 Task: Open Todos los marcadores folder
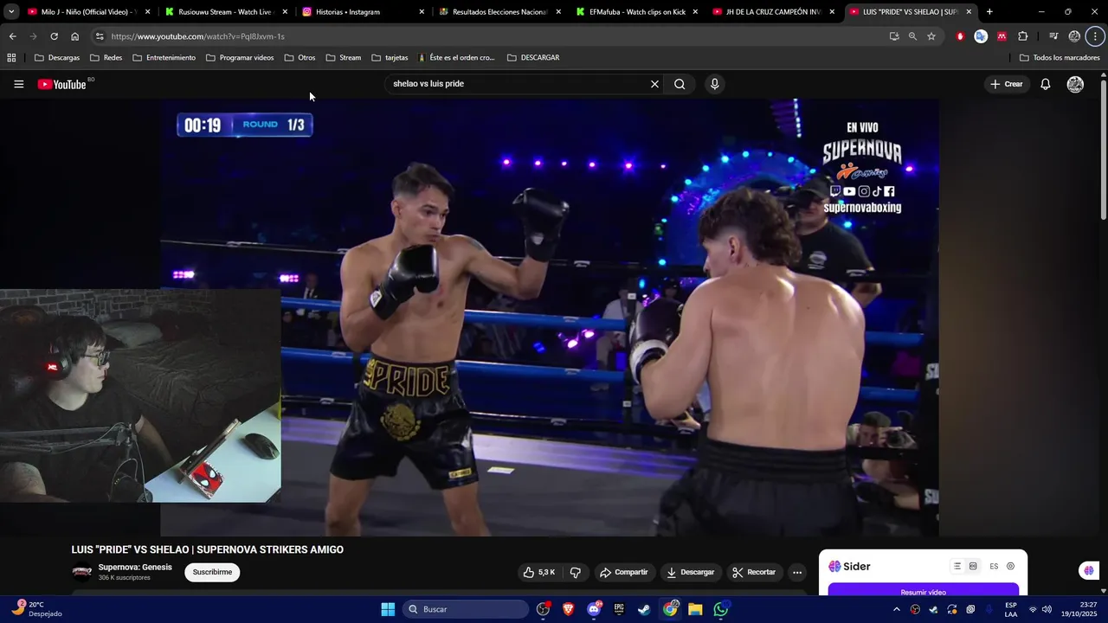[1060, 58]
